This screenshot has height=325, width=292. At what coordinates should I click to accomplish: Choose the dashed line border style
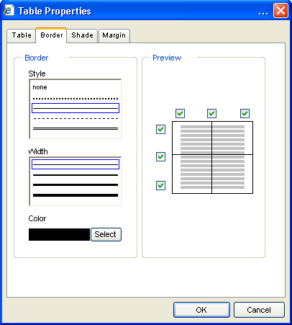[x=76, y=118]
